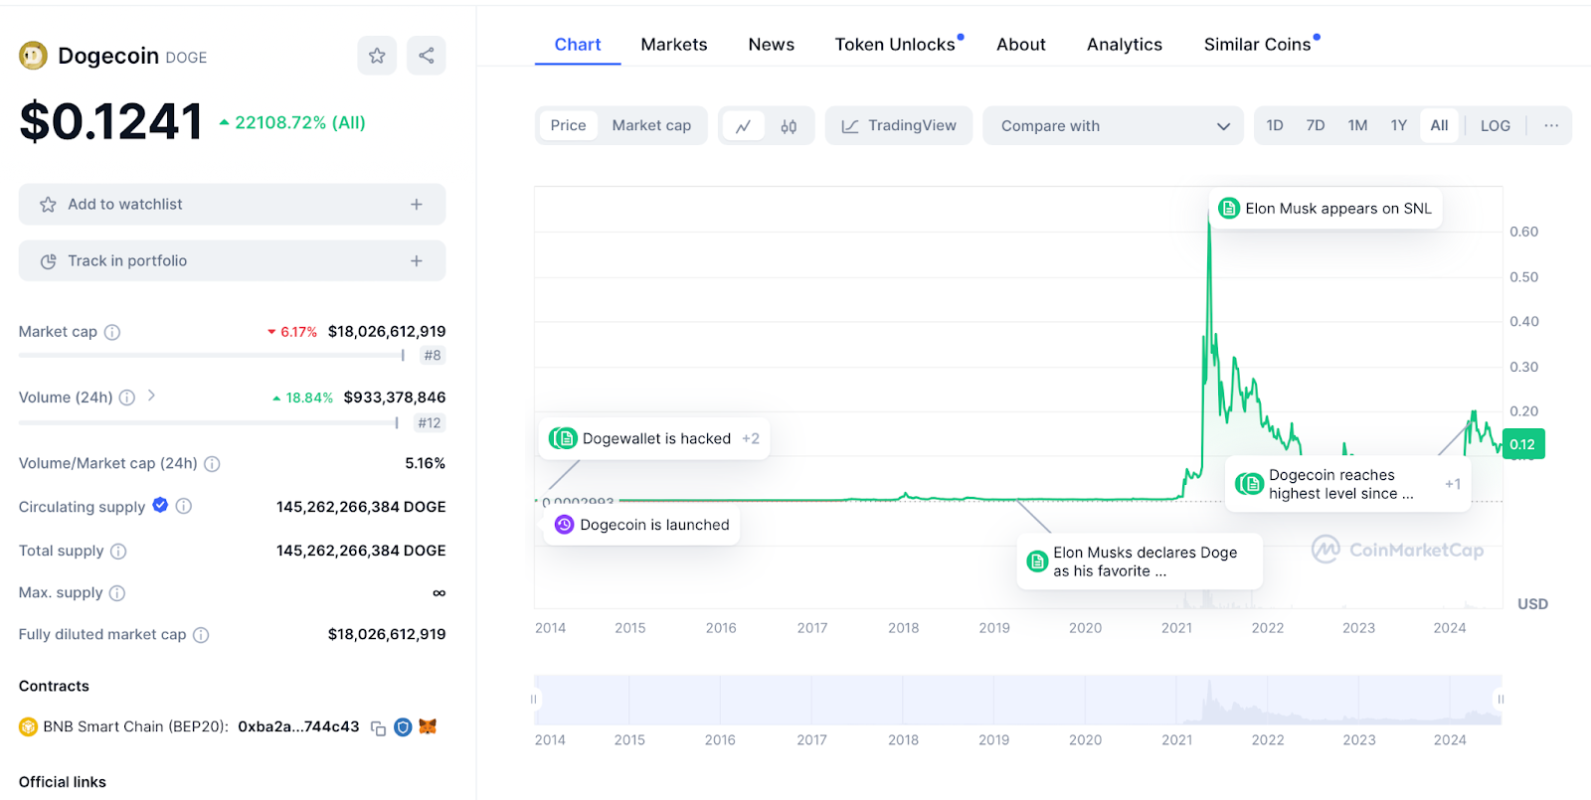Click the Dogecoin is launched marker label

[641, 525]
